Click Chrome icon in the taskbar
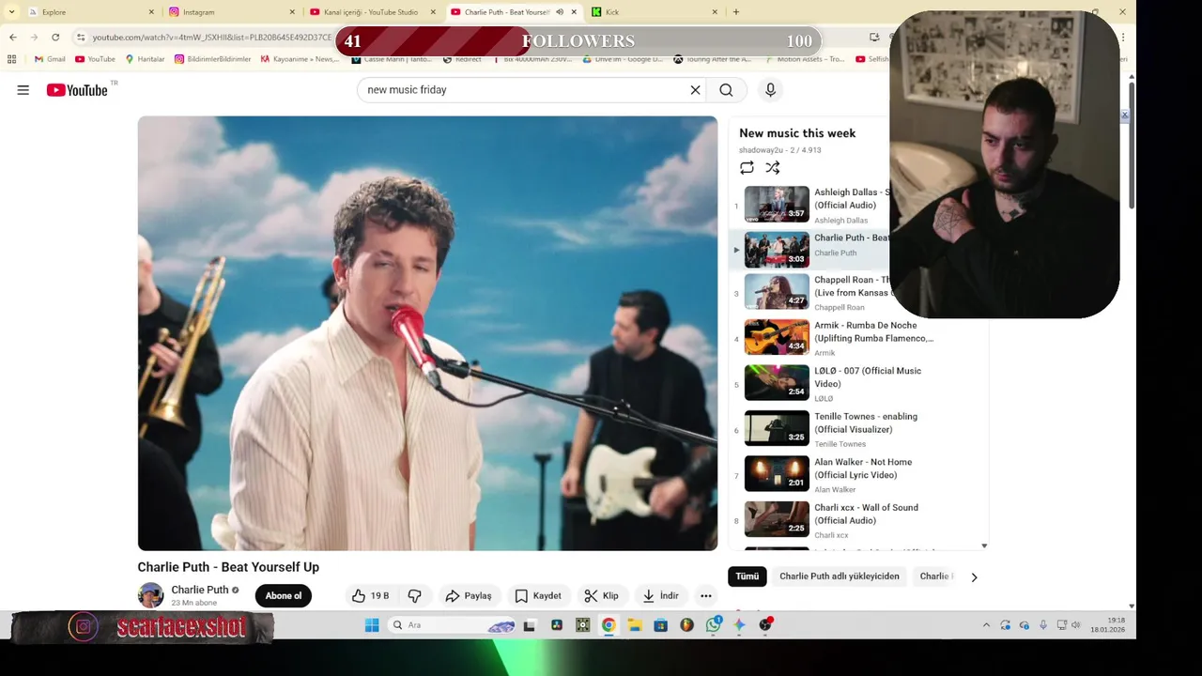This screenshot has width=1202, height=676. coord(609,625)
